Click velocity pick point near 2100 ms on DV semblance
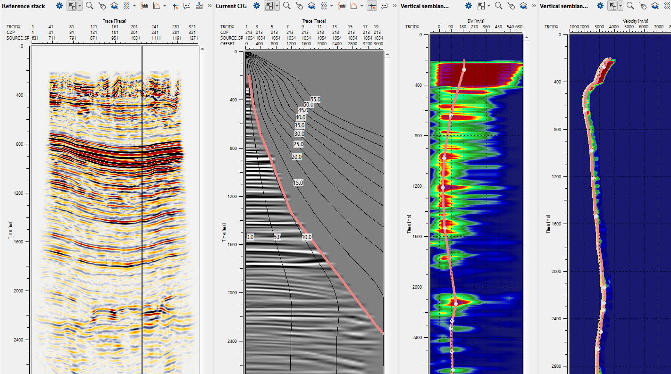 pos(456,304)
